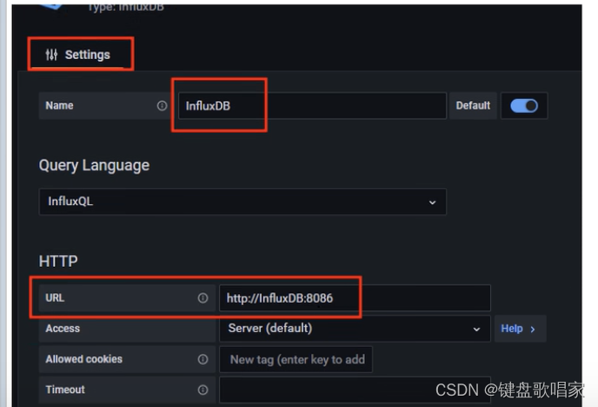This screenshot has width=598, height=407.
Task: Click the Timeout label
Action: coord(65,390)
